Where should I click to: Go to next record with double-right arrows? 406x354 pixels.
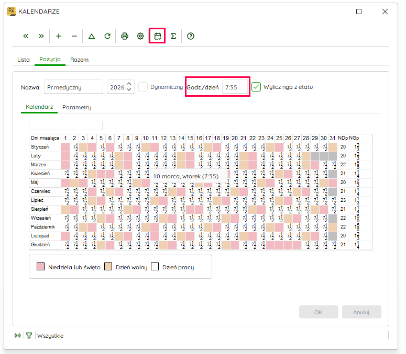click(x=41, y=36)
